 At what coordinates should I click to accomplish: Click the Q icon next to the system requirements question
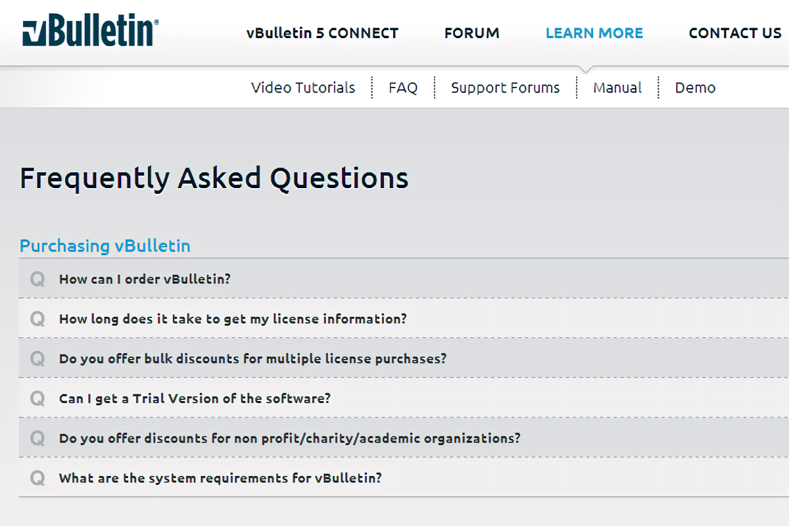[x=37, y=479]
